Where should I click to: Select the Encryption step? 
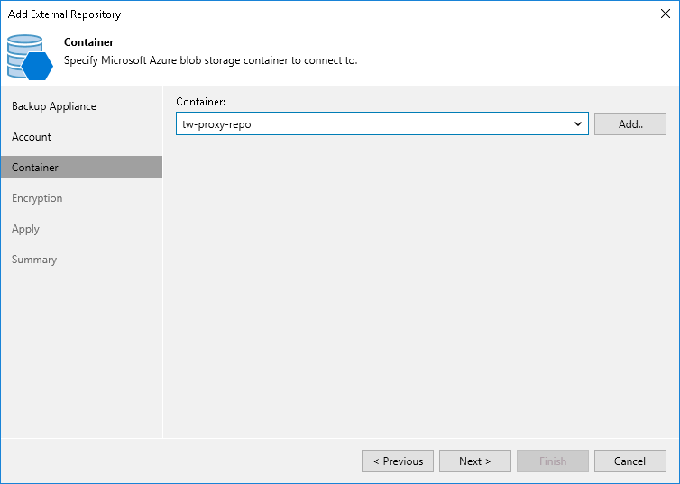(x=37, y=198)
